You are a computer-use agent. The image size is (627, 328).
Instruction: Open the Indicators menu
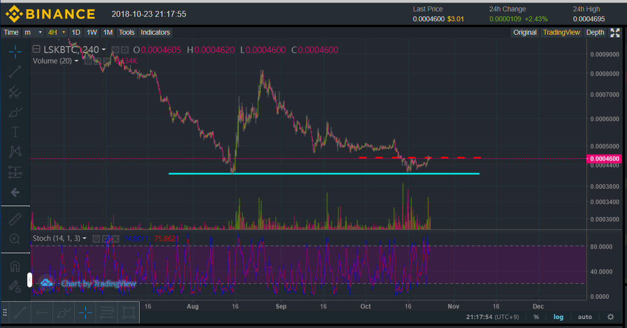(155, 33)
